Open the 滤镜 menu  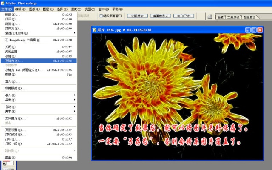tap(76, 9)
